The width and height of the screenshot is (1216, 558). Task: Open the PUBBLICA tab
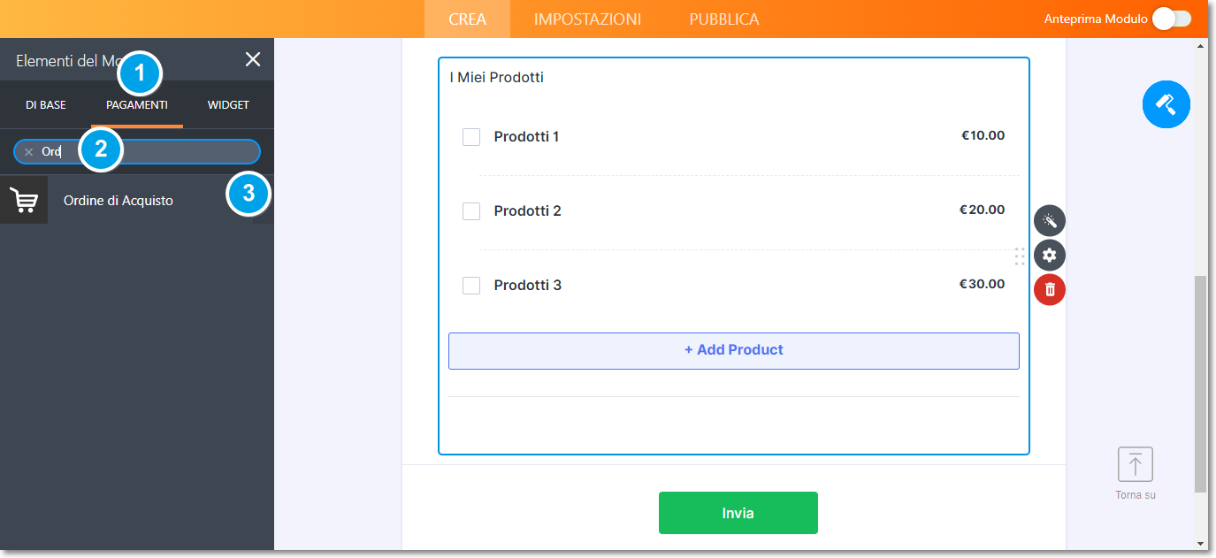[x=723, y=19]
